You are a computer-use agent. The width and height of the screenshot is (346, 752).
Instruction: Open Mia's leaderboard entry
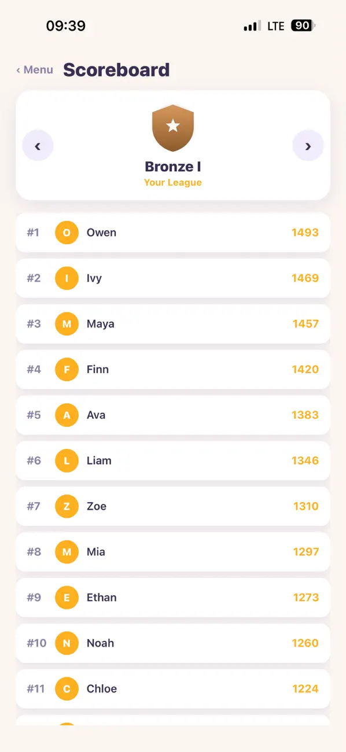pos(173,552)
